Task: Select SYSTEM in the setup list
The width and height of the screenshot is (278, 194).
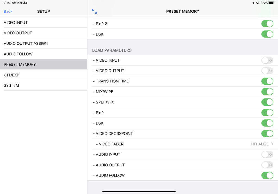Action: tap(43, 85)
